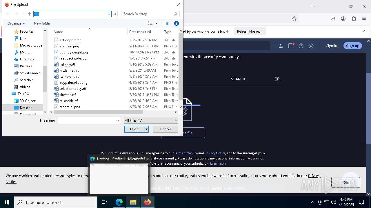371x208 pixels.
Task: Select Saved Games folder in tree
Action: click(30, 73)
